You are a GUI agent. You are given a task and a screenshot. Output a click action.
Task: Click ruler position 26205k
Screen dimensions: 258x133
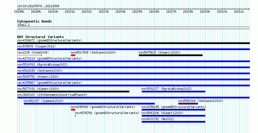point(138,12)
